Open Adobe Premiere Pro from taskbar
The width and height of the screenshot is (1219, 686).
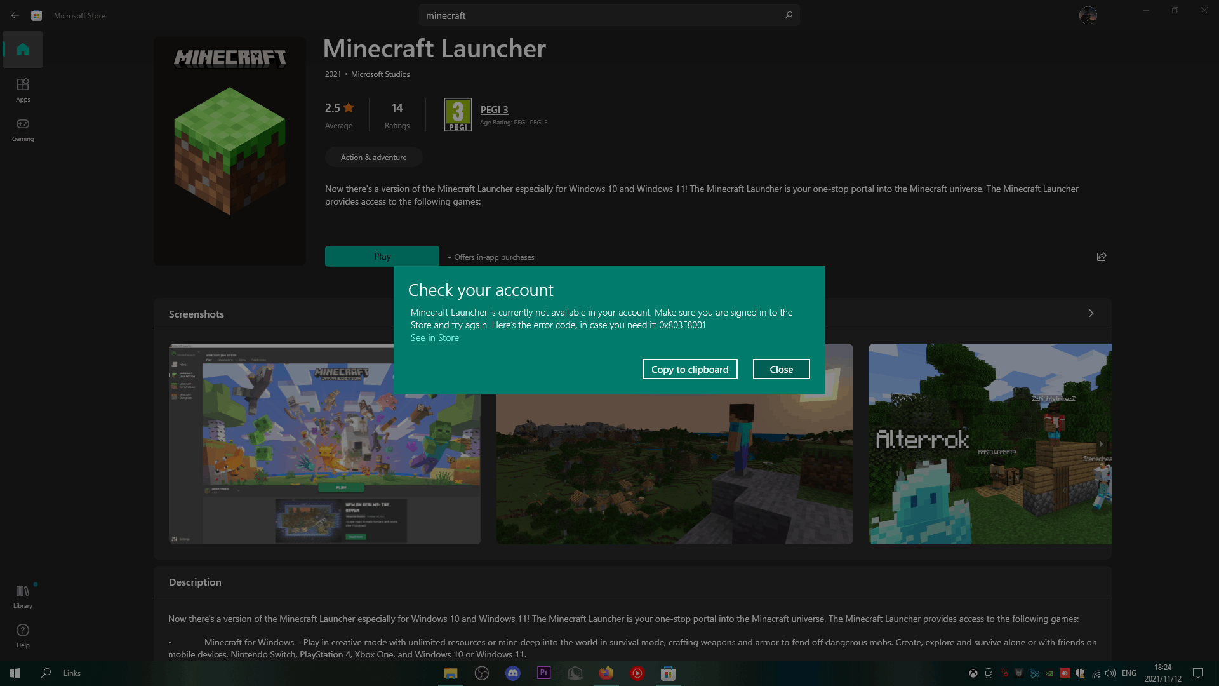click(x=544, y=673)
